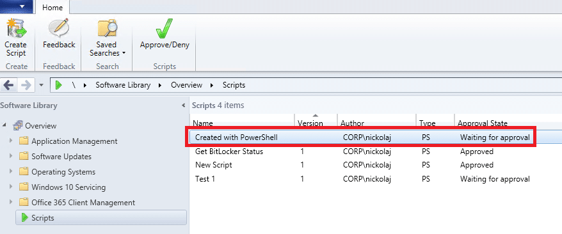Go back with the navigation arrow
The image size is (562, 234).
[8, 85]
